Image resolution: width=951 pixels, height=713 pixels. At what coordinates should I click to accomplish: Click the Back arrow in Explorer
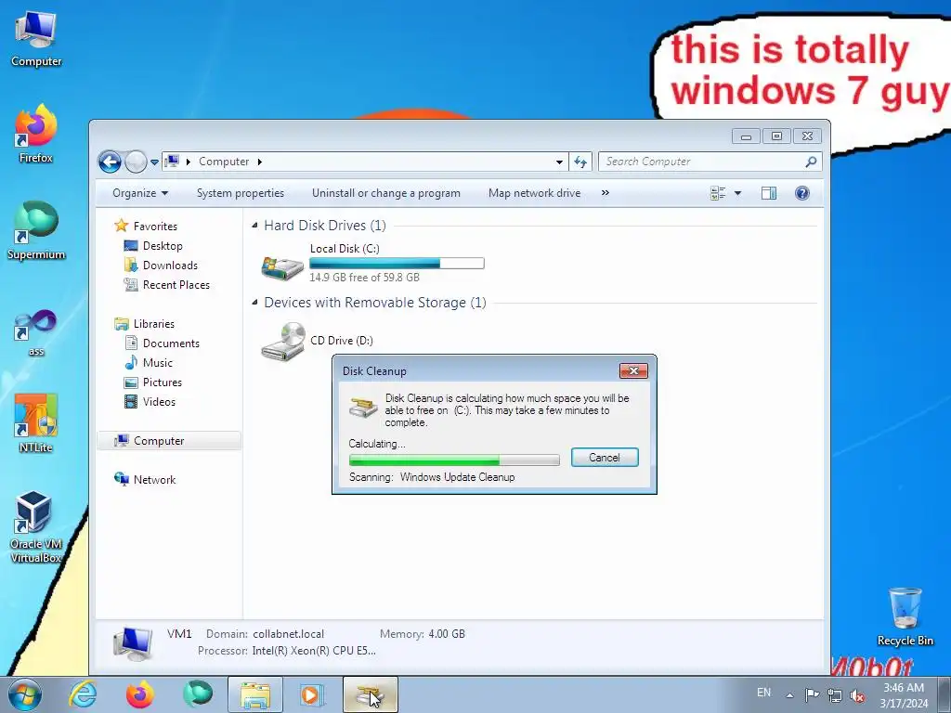(110, 162)
